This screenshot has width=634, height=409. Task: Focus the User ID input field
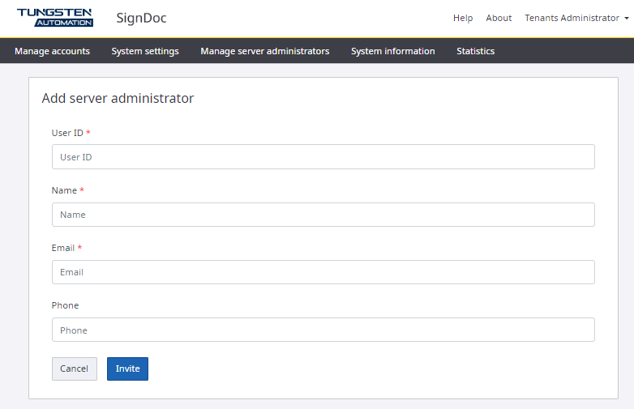coord(323,156)
